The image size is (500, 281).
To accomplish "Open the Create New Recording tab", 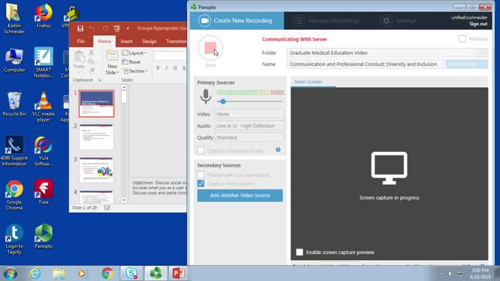I will [236, 21].
